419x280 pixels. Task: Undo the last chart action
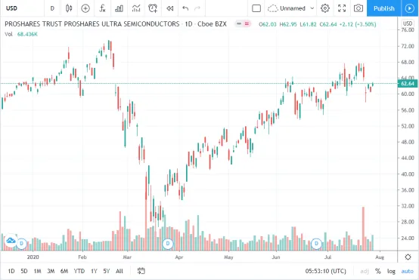(x=185, y=8)
